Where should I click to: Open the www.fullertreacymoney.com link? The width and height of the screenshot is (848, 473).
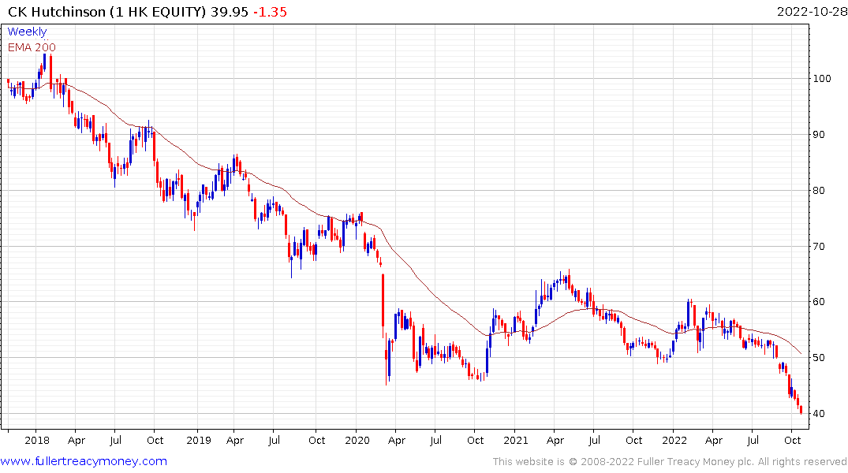point(84,461)
